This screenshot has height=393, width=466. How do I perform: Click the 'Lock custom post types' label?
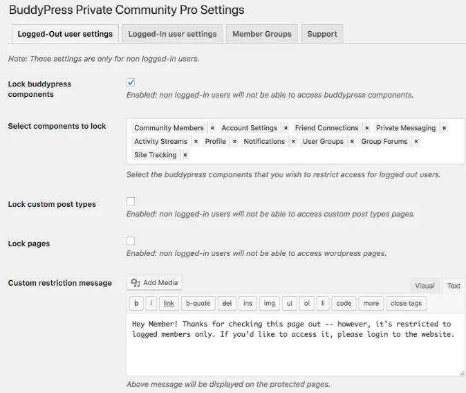coord(52,204)
